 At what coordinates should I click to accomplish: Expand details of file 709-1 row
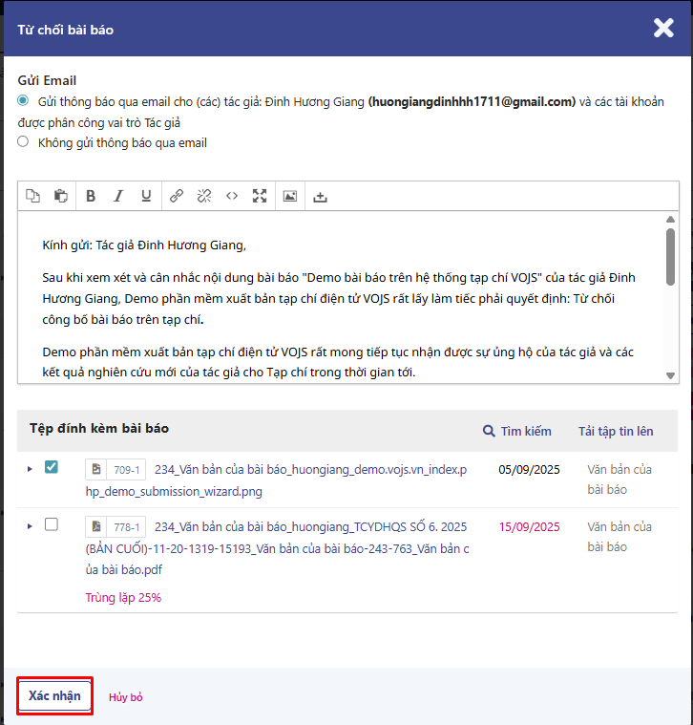pyautogui.click(x=30, y=468)
